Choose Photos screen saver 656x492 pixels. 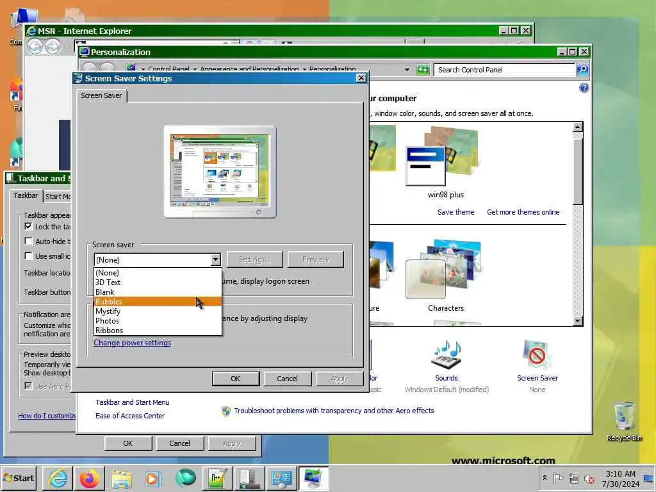coord(158,321)
